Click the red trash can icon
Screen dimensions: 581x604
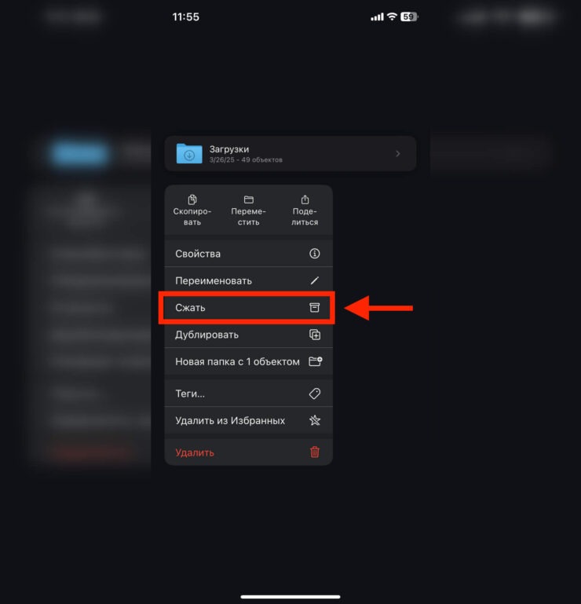click(315, 452)
